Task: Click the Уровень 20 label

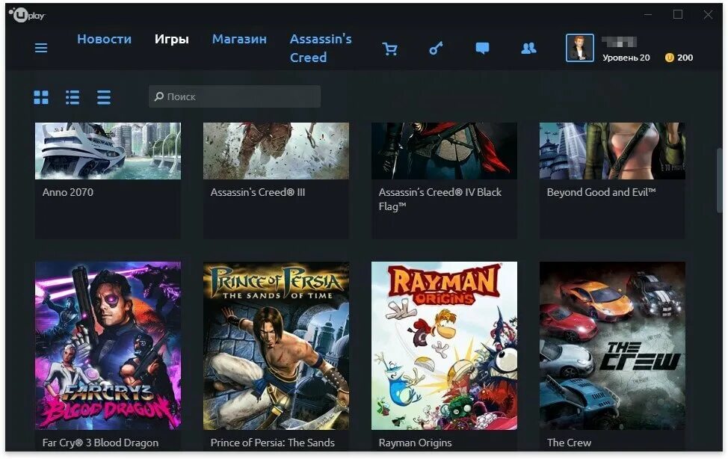Action: coord(626,58)
